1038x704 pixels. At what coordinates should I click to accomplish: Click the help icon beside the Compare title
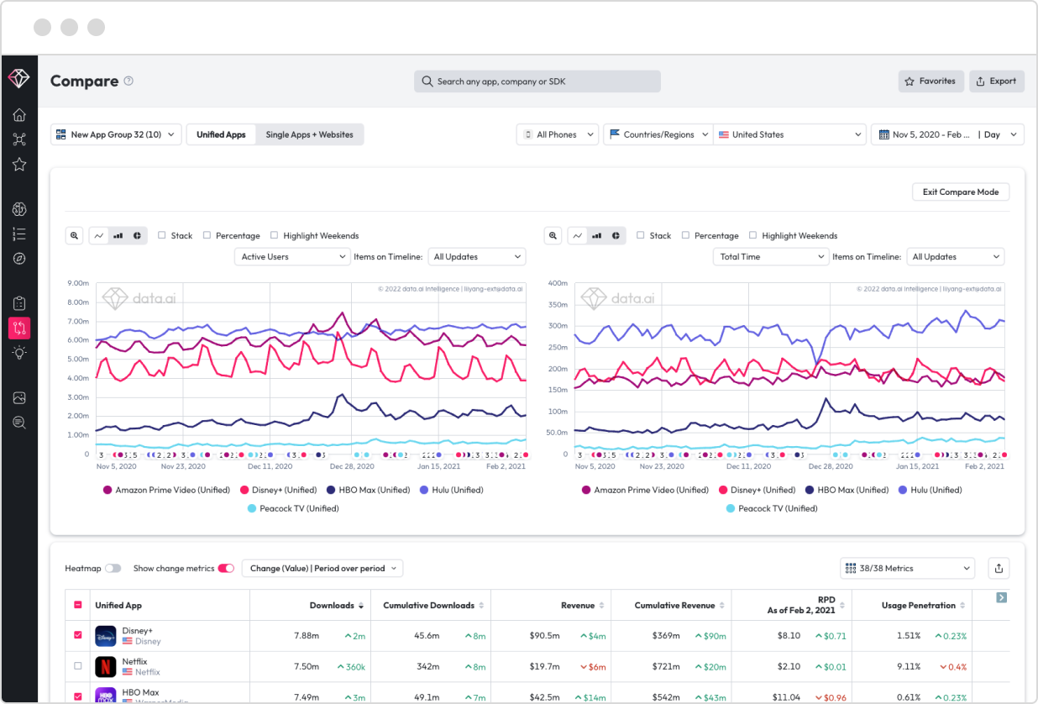[x=128, y=81]
